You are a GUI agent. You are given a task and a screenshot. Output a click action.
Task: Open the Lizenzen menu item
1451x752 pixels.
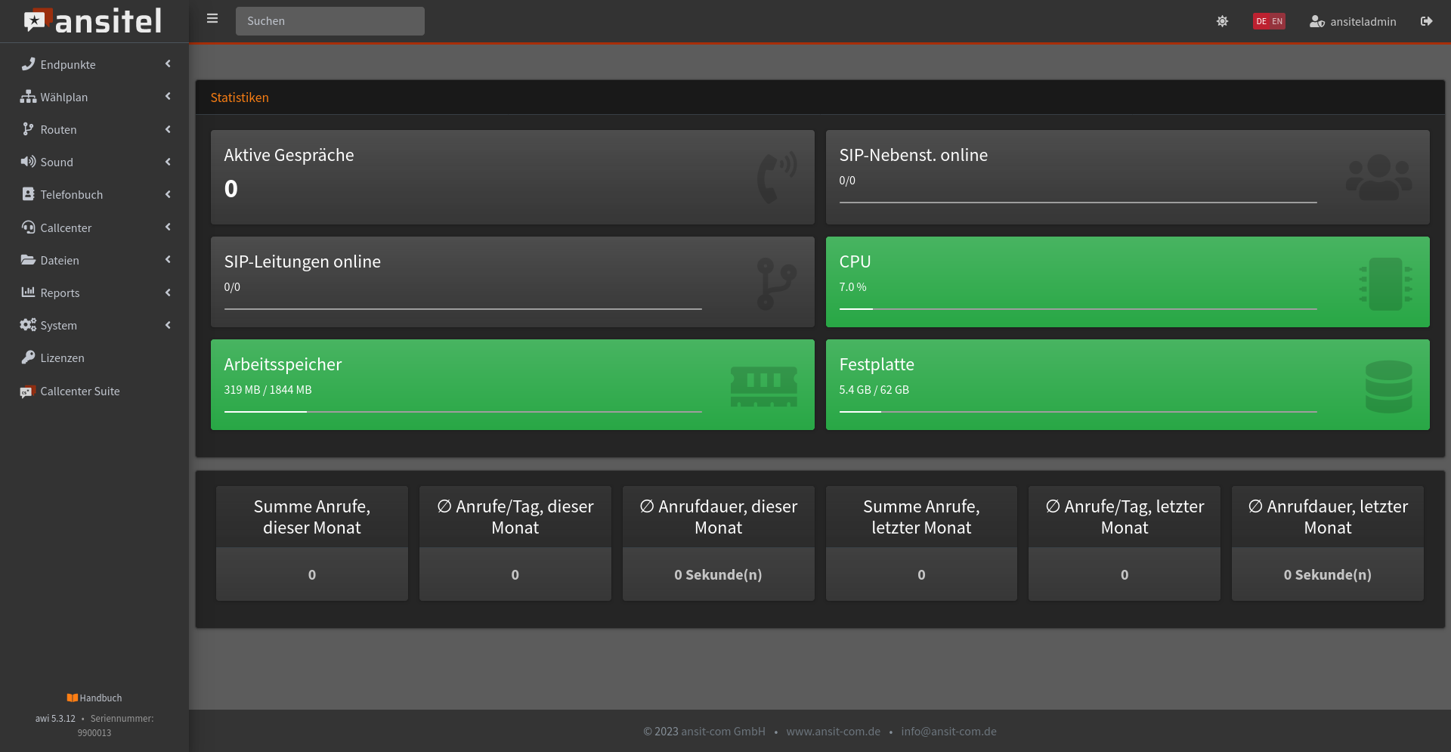click(62, 358)
